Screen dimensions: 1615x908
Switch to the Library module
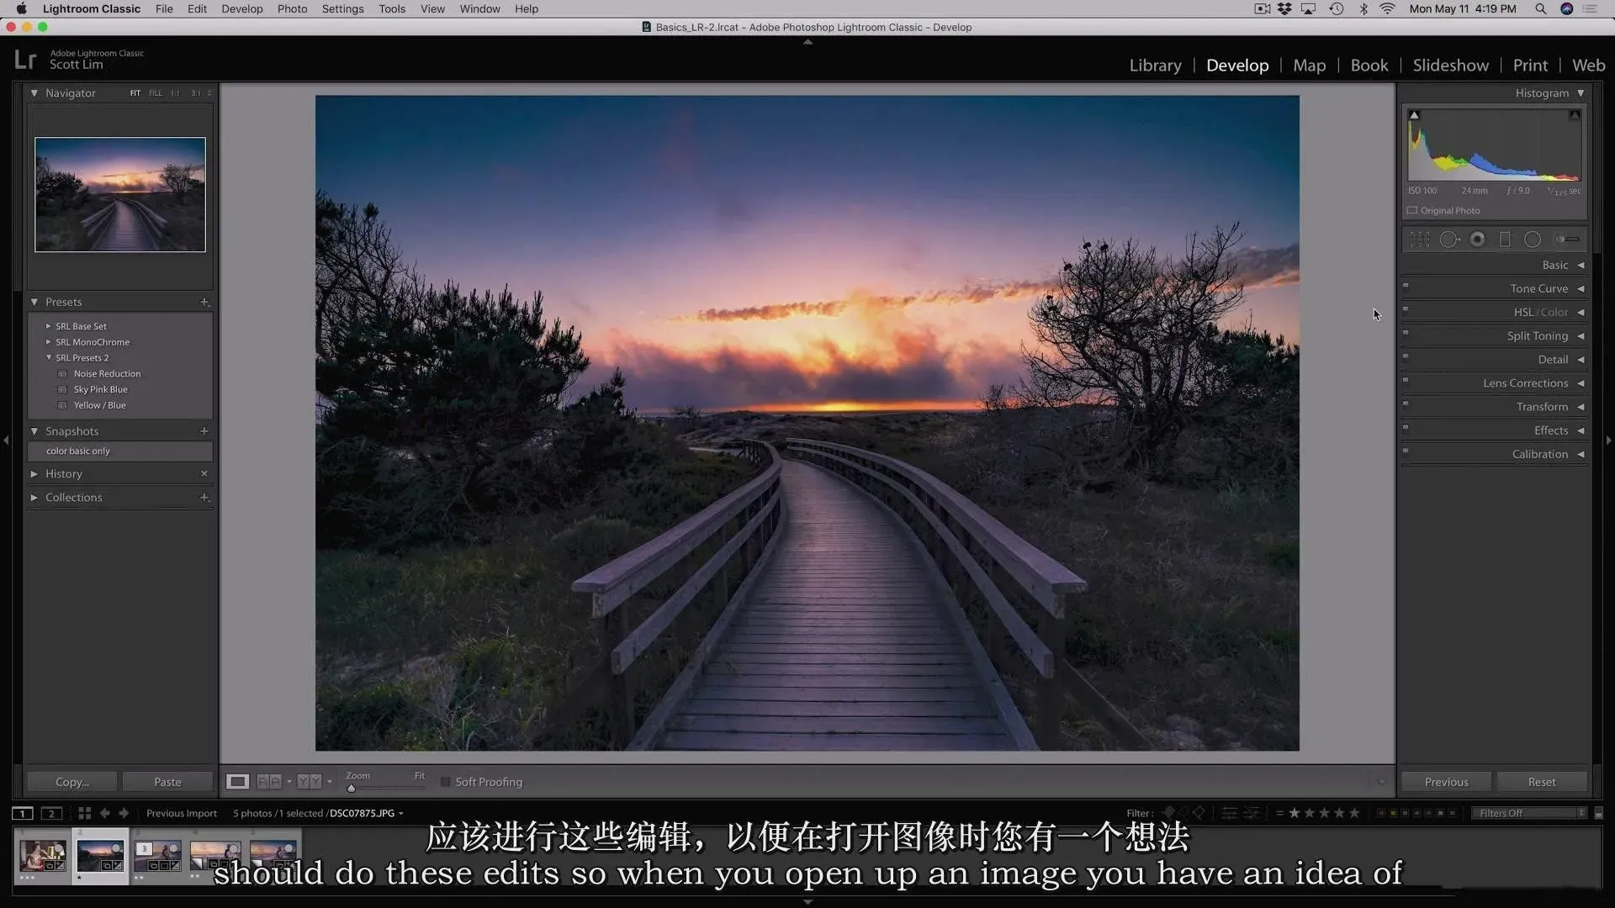(1155, 66)
